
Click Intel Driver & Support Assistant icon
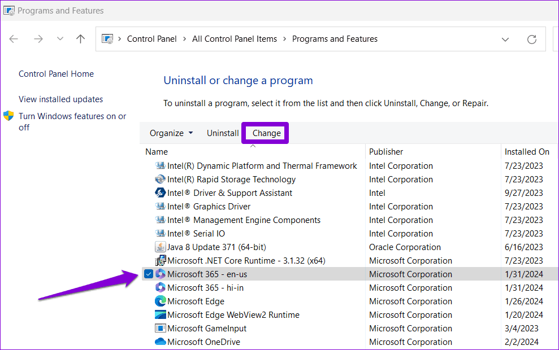pos(161,193)
